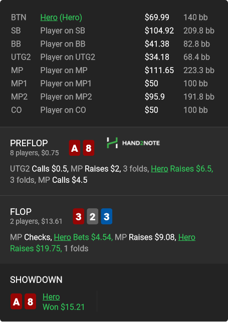Open Hero link in Showdown section

[51, 297]
